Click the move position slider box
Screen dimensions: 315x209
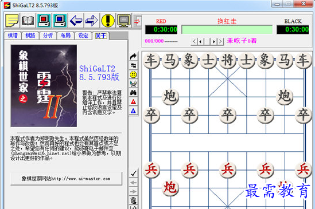(x=207, y=42)
